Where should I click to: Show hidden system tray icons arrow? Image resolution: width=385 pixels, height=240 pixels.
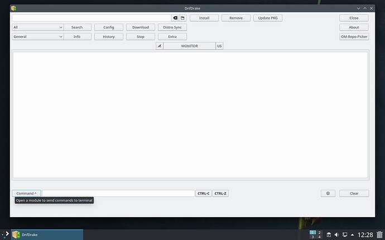coord(352,234)
